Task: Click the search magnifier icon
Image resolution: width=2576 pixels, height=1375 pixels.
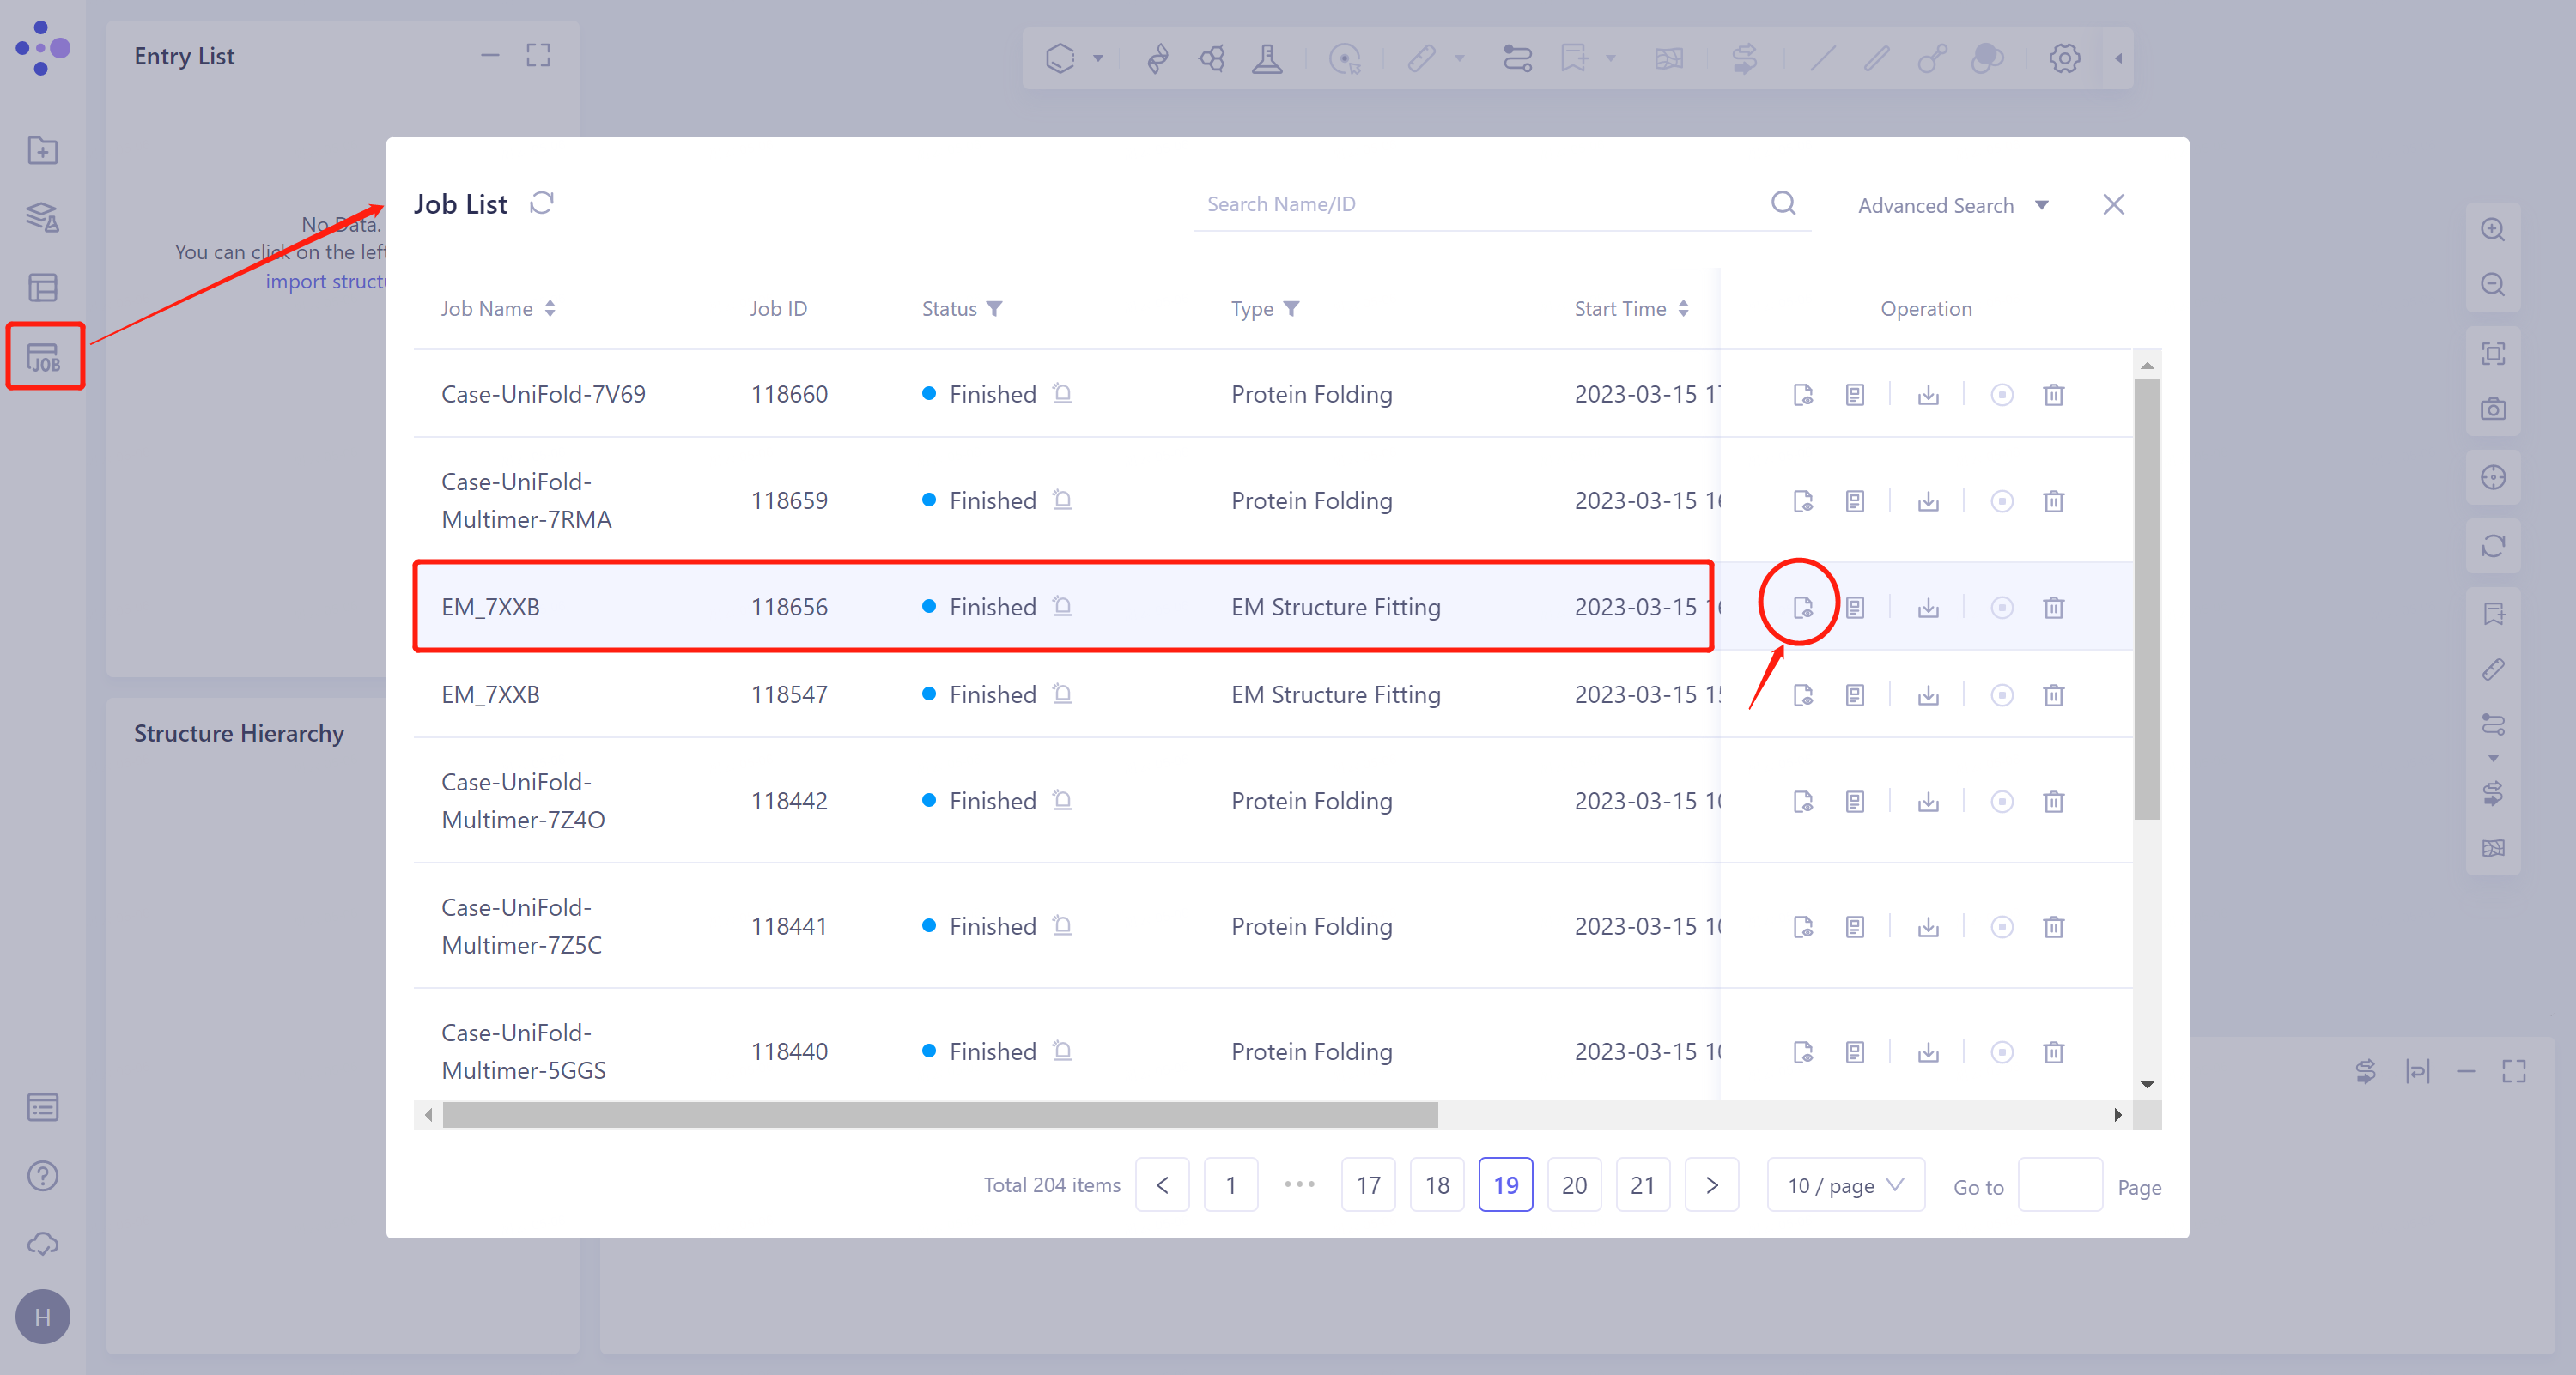Action: [1783, 204]
